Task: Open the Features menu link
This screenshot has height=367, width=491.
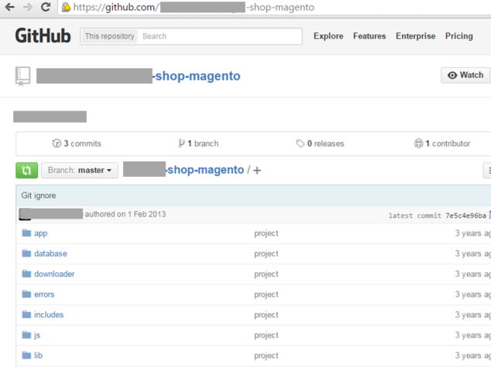Action: 369,36
